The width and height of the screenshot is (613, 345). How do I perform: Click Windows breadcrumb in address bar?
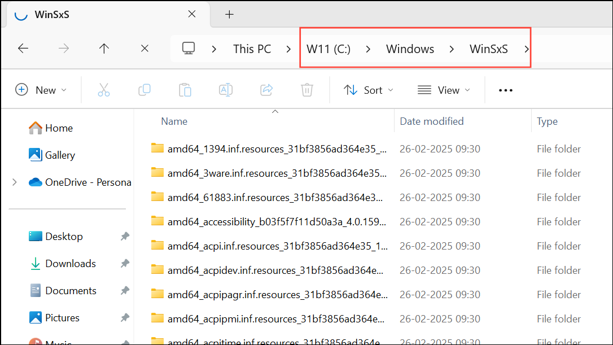410,49
